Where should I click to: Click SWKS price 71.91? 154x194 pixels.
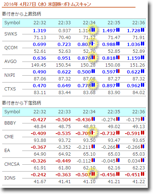[139, 38]
